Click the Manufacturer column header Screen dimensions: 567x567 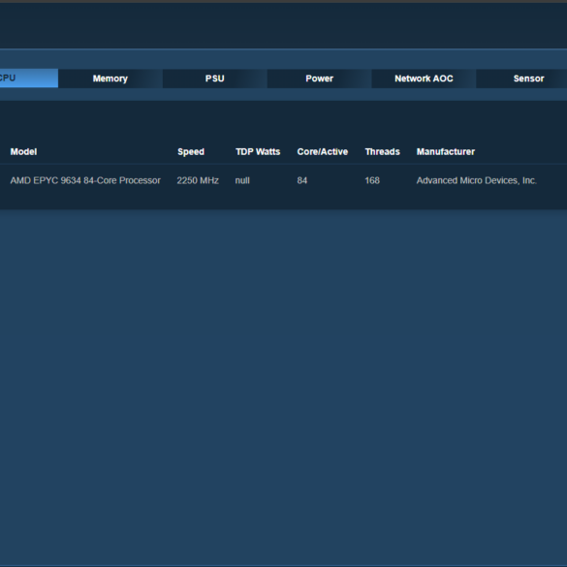[446, 152]
